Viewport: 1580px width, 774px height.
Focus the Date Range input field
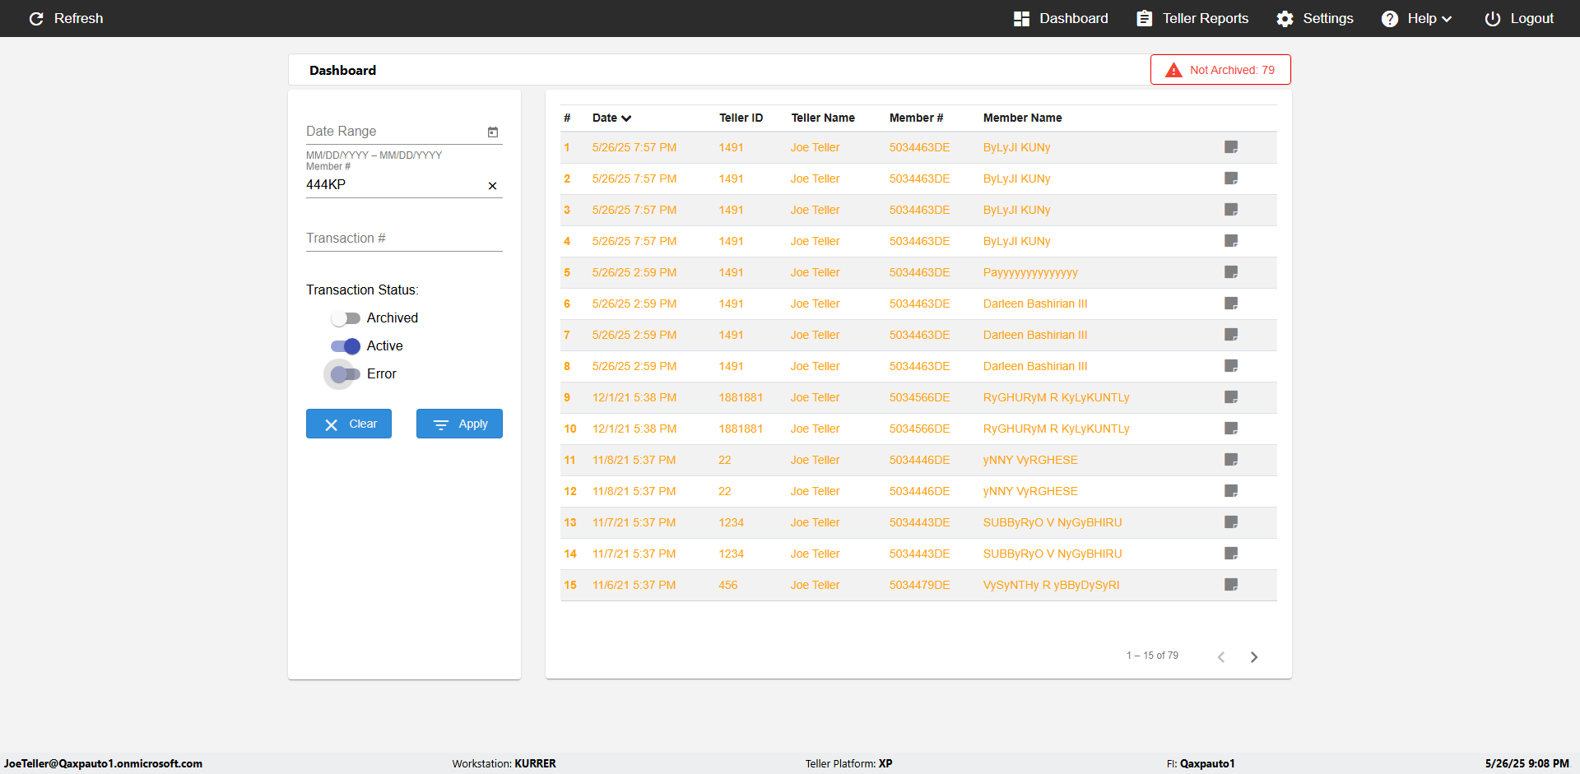[395, 132]
